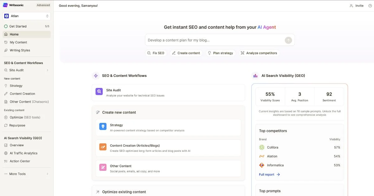Screen dimensions: 374x196
Task: Click the Writesonic logo icon
Action: click(5, 5)
